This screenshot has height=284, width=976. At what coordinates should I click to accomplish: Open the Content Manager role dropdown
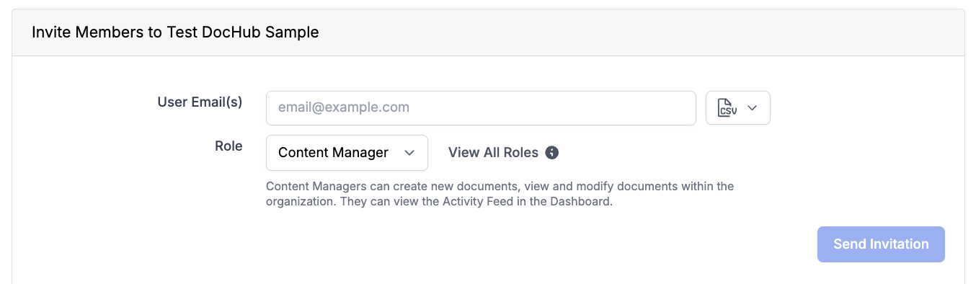click(347, 152)
